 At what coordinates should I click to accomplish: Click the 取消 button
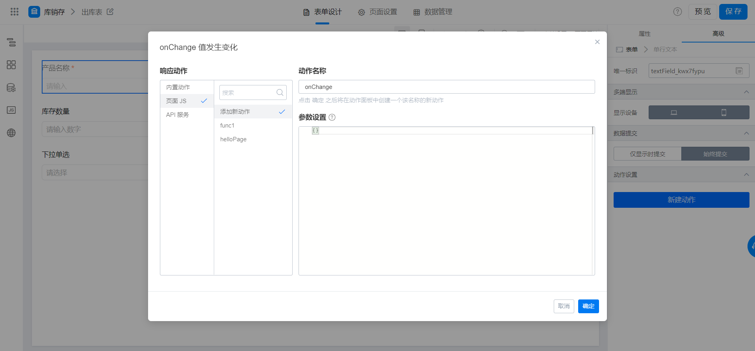564,306
